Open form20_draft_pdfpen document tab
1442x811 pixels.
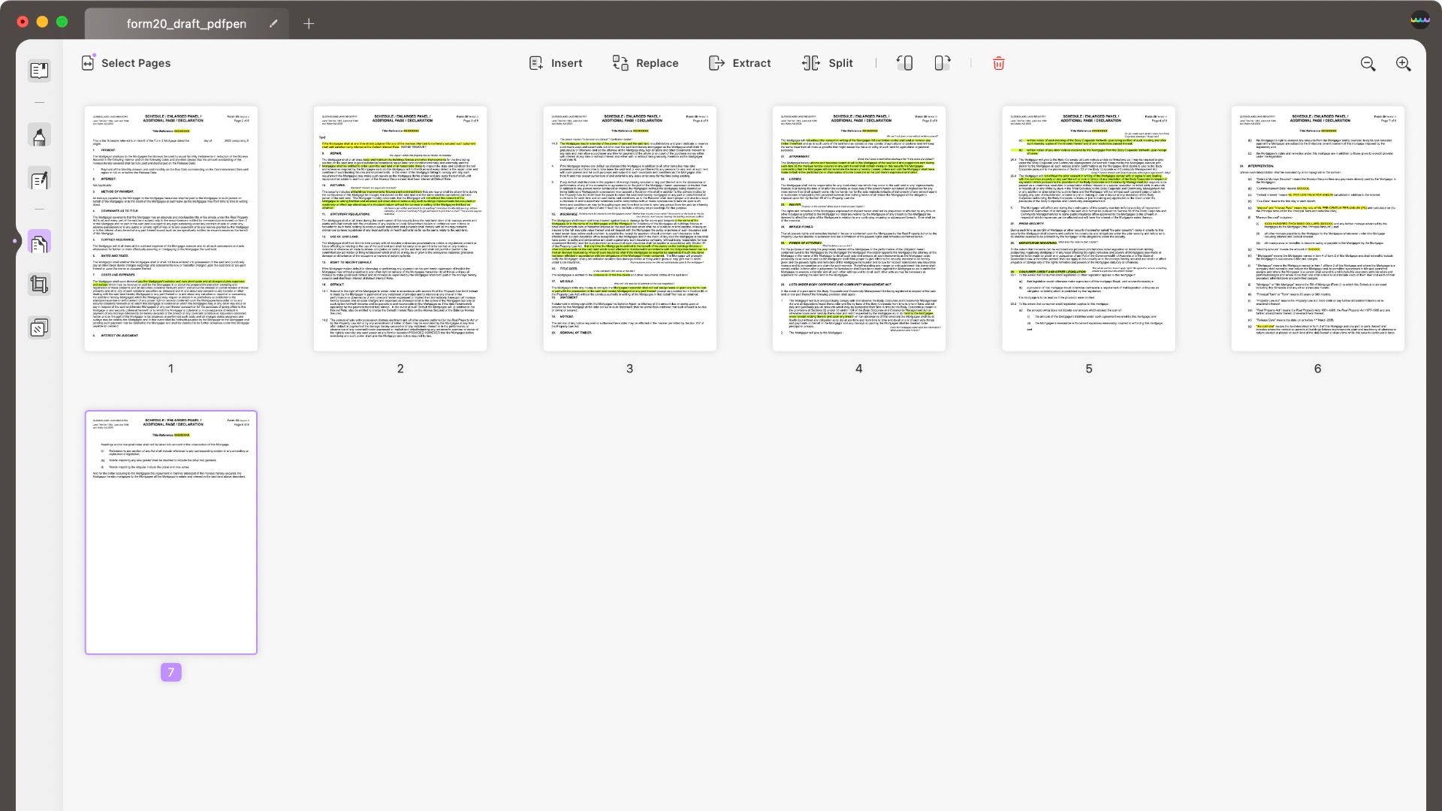pos(186,23)
